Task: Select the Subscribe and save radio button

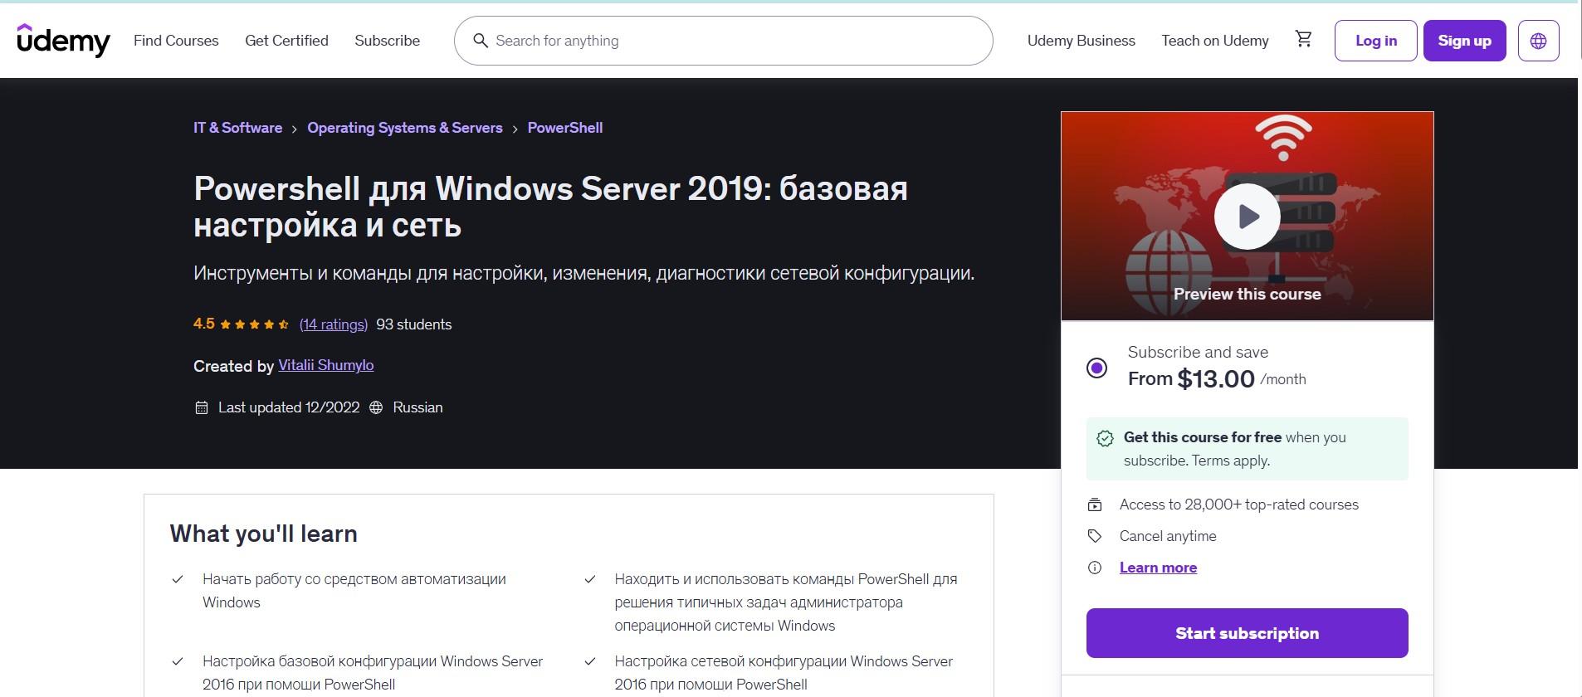Action: click(x=1096, y=368)
